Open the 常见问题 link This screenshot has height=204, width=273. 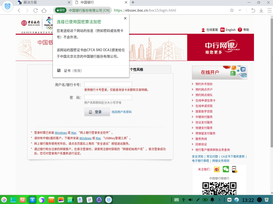coord(212,156)
